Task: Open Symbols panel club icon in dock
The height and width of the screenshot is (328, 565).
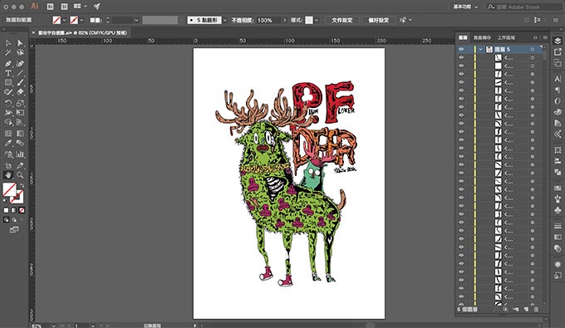Action: [558, 209]
